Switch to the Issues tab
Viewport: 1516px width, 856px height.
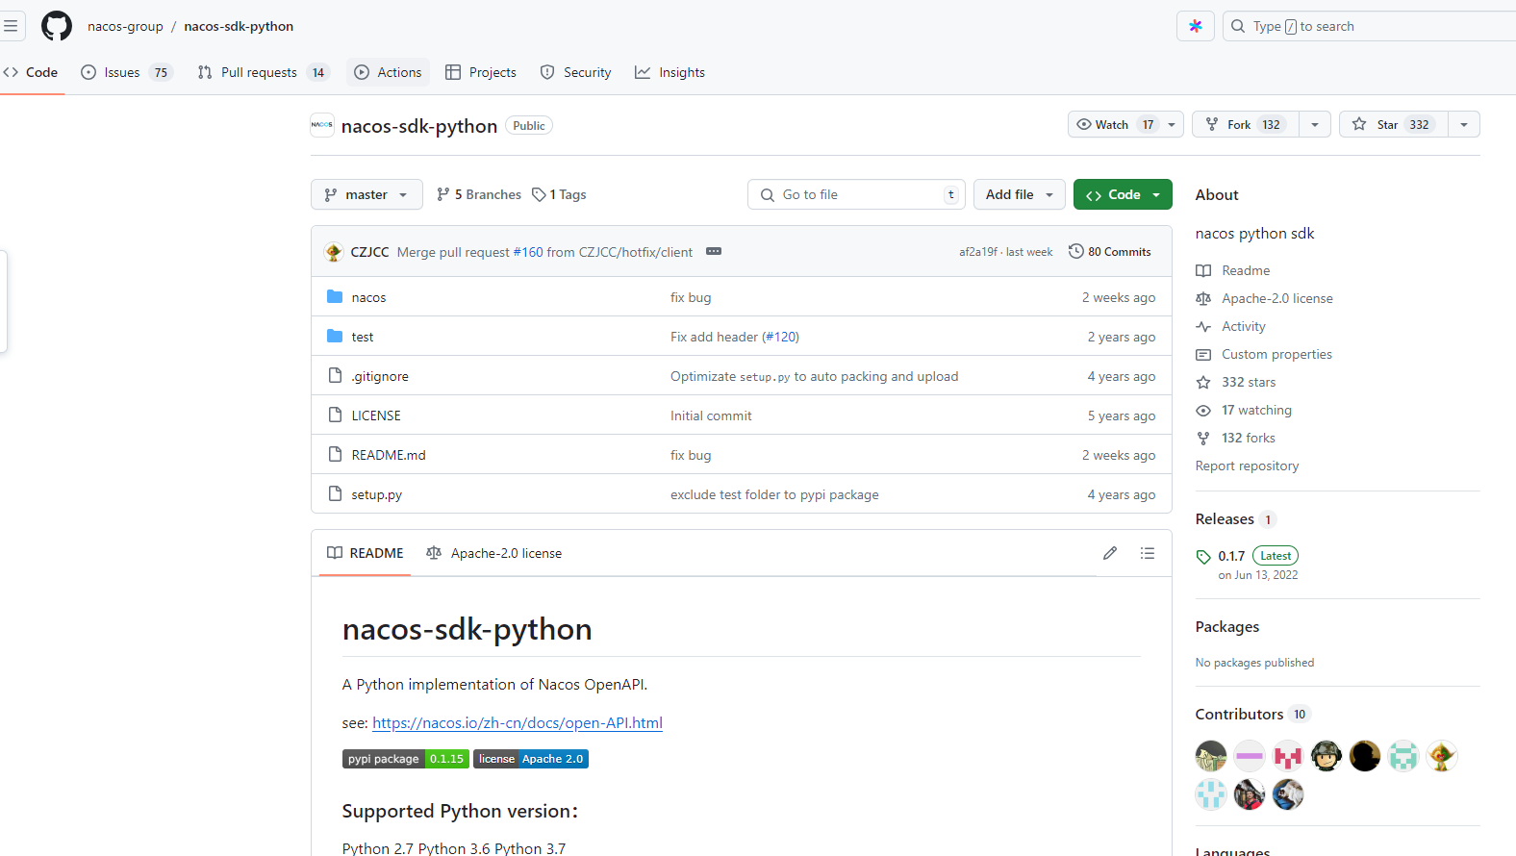click(x=127, y=72)
